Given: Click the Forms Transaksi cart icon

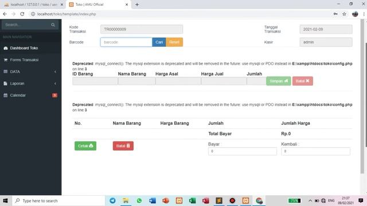Looking at the screenshot, I should [6, 60].
